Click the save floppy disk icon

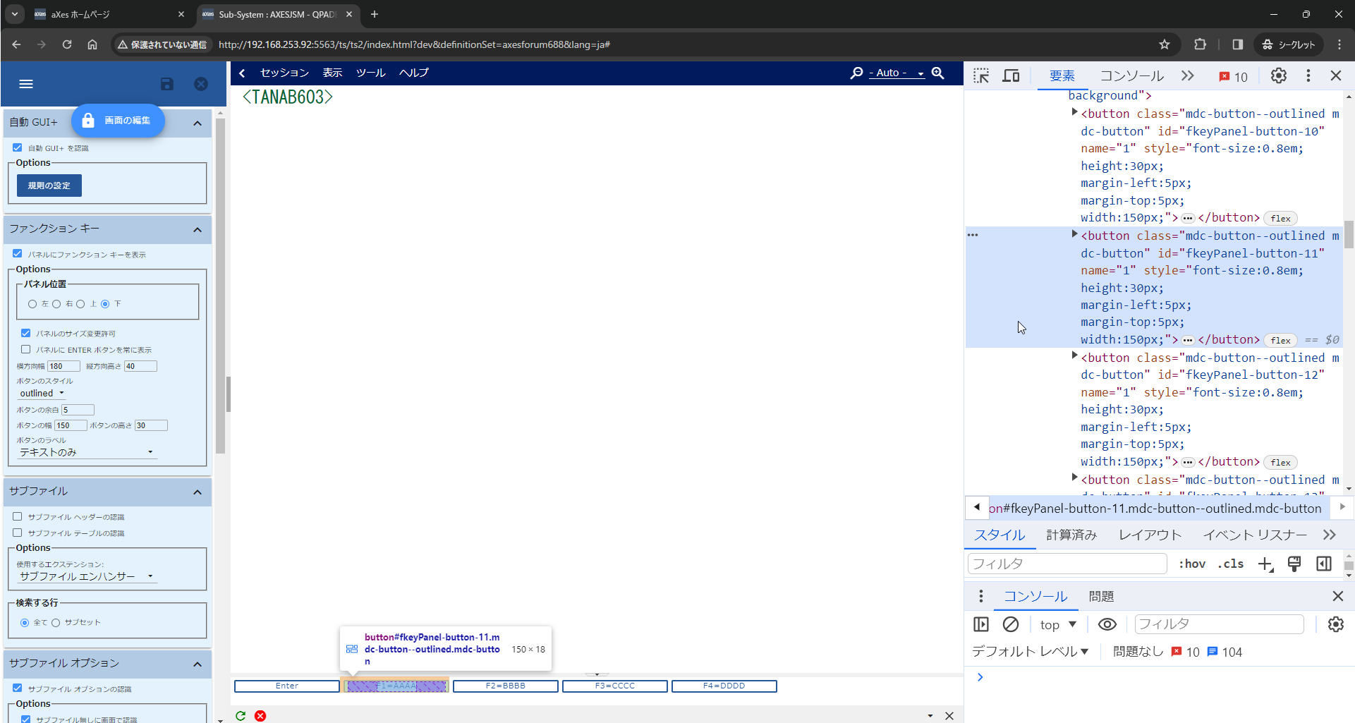(x=167, y=84)
